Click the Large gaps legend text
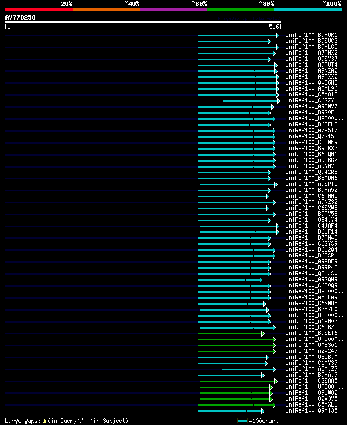The image size is (347, 425). pyautogui.click(x=67, y=421)
